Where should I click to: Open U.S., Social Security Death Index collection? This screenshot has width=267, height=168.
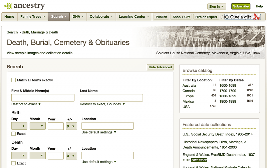pos(218,134)
